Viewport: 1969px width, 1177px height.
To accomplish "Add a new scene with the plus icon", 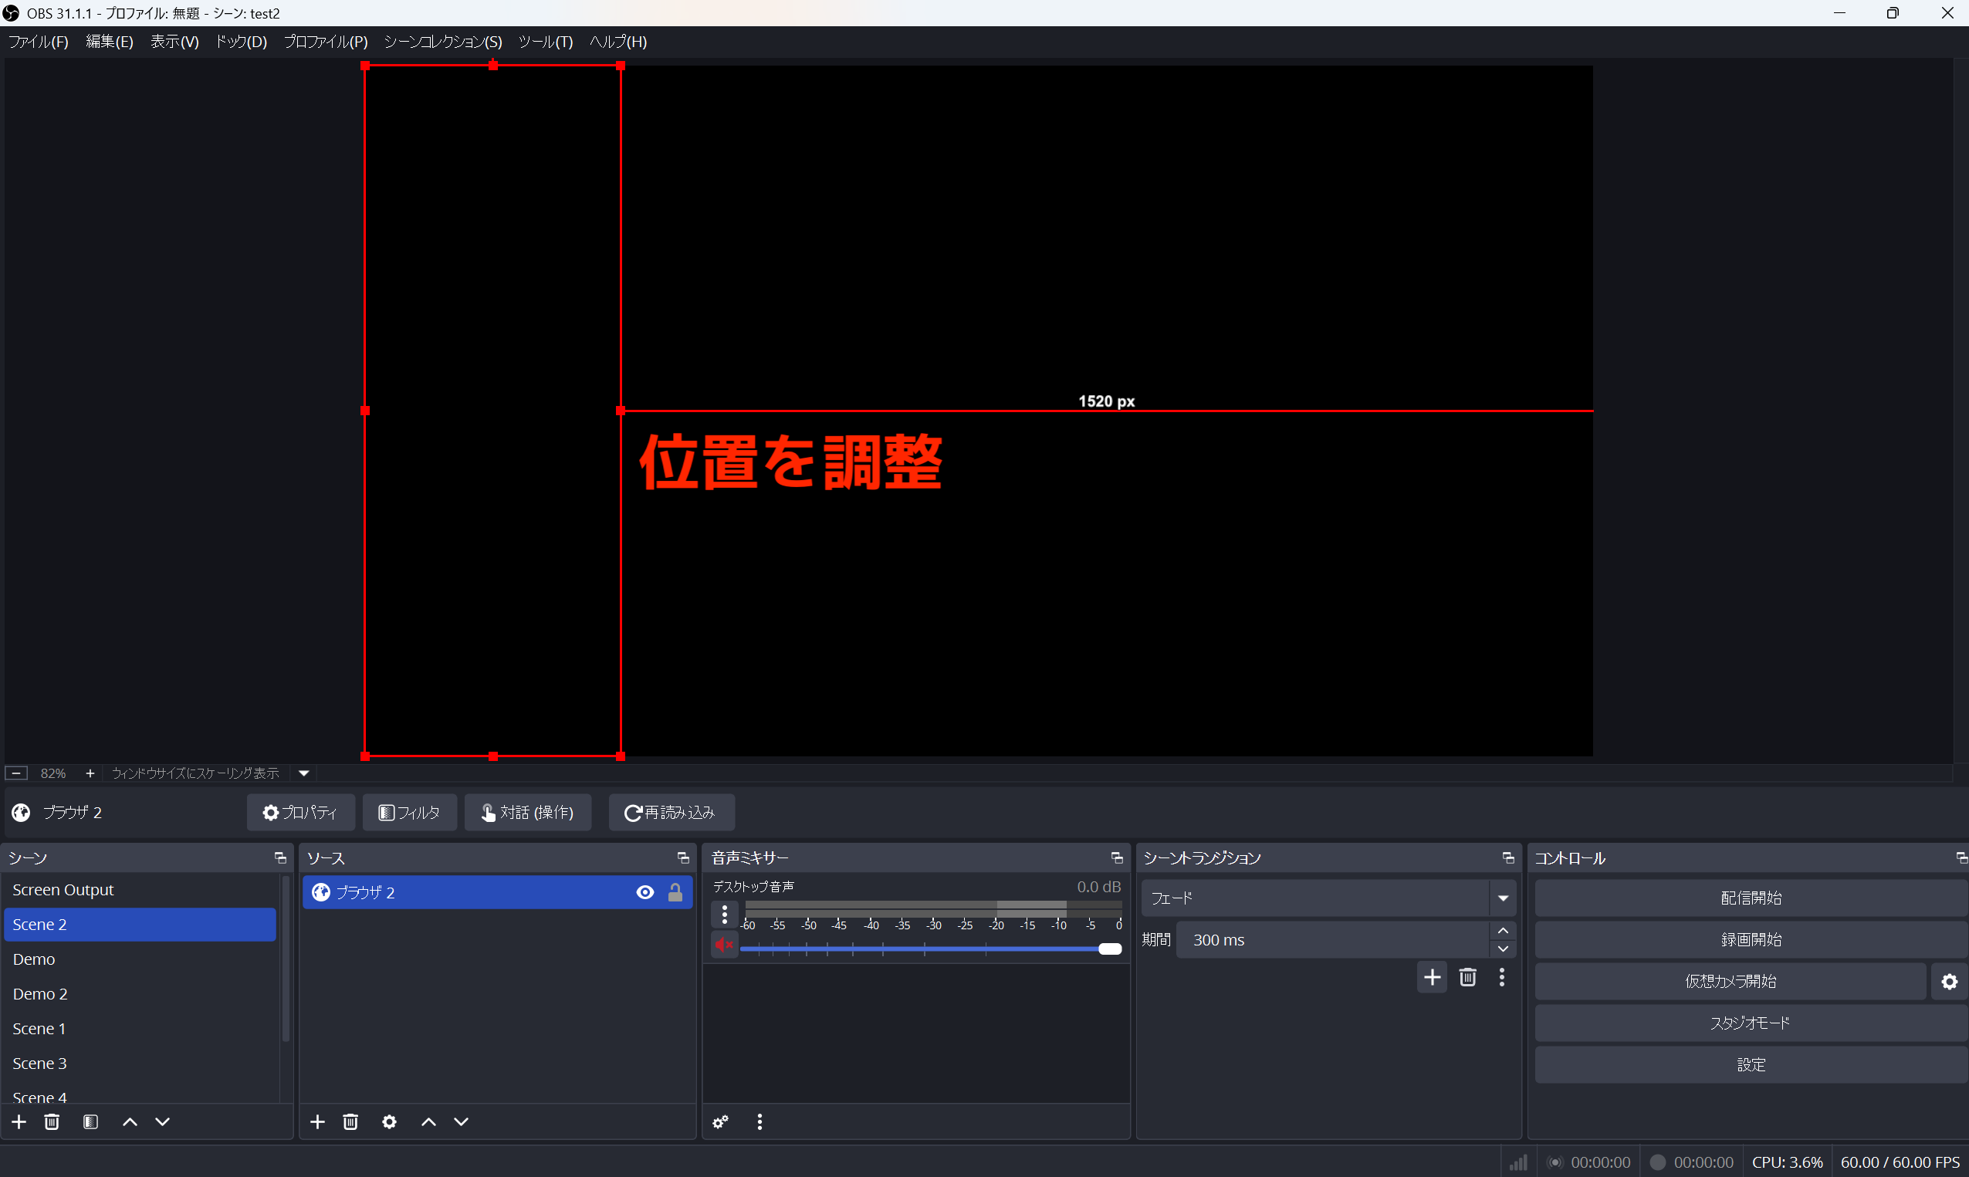I will pos(19,1121).
